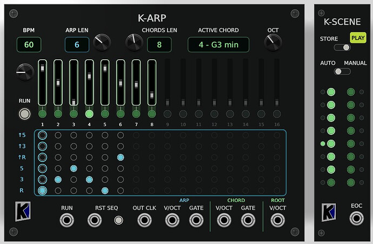Toggle the 5 note in arp step 3
Screen dimensions: 373x244
point(74,168)
